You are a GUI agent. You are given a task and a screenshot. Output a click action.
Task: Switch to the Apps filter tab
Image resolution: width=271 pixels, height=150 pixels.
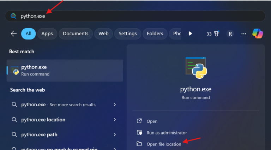(x=47, y=34)
